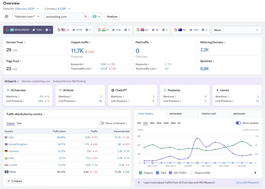Image resolution: width=265 pixels, height=189 pixels.
Task: Check the Organic (Old) legend checkbox
Action: tap(191, 173)
